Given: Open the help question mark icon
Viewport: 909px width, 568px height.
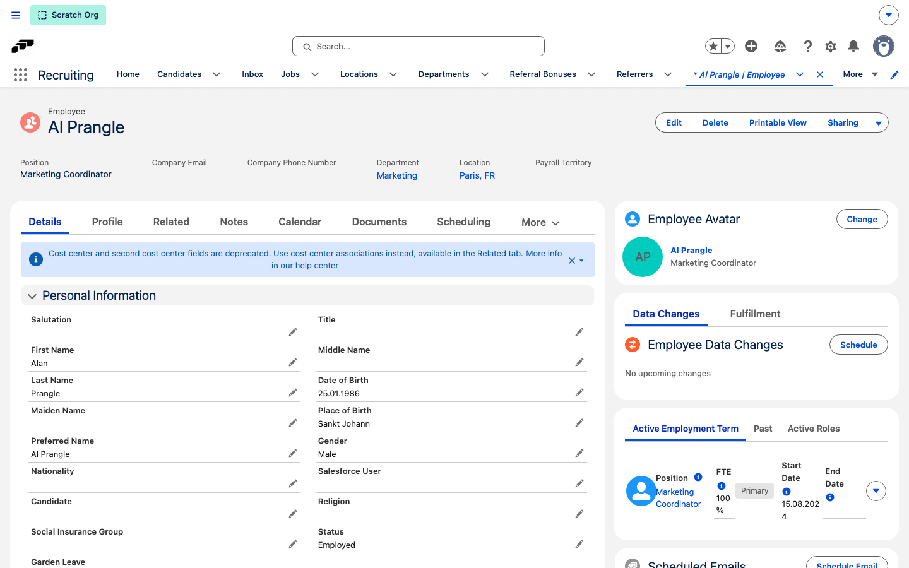Looking at the screenshot, I should tap(807, 46).
